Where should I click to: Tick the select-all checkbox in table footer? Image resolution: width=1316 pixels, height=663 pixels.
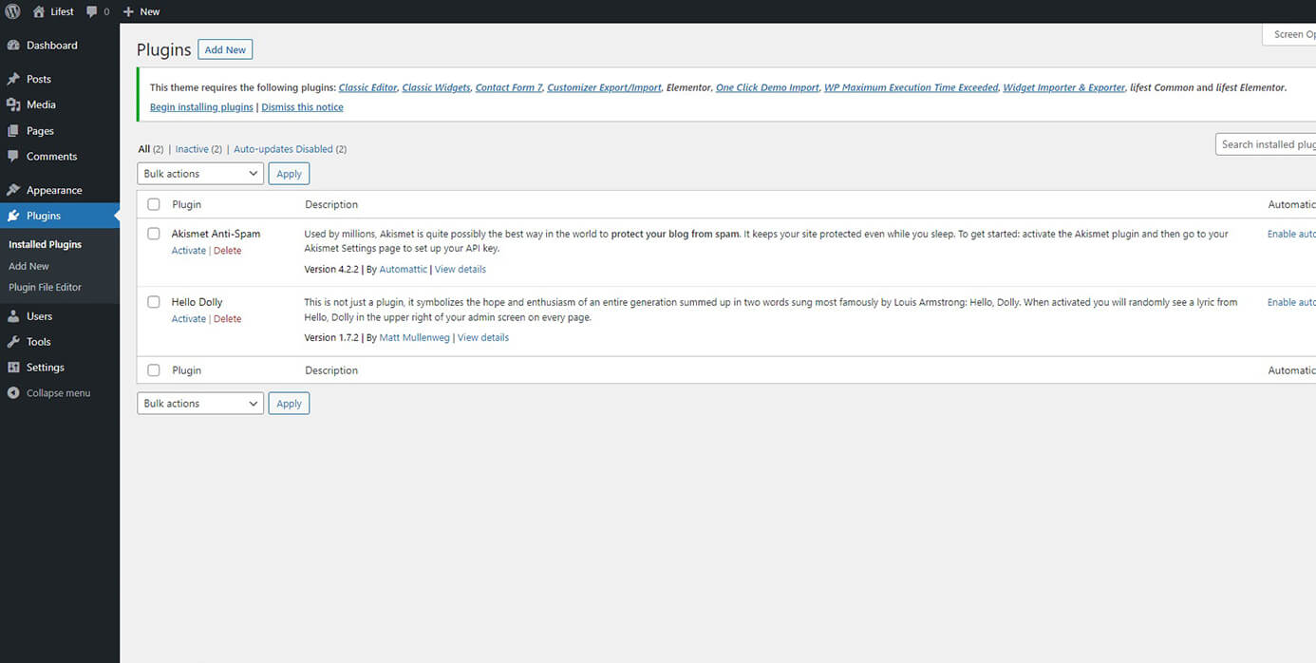click(154, 370)
